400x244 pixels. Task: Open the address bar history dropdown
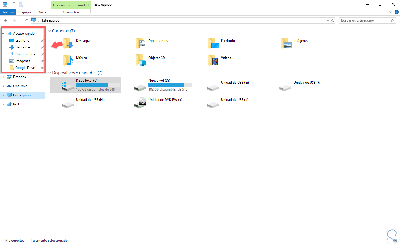(328, 20)
